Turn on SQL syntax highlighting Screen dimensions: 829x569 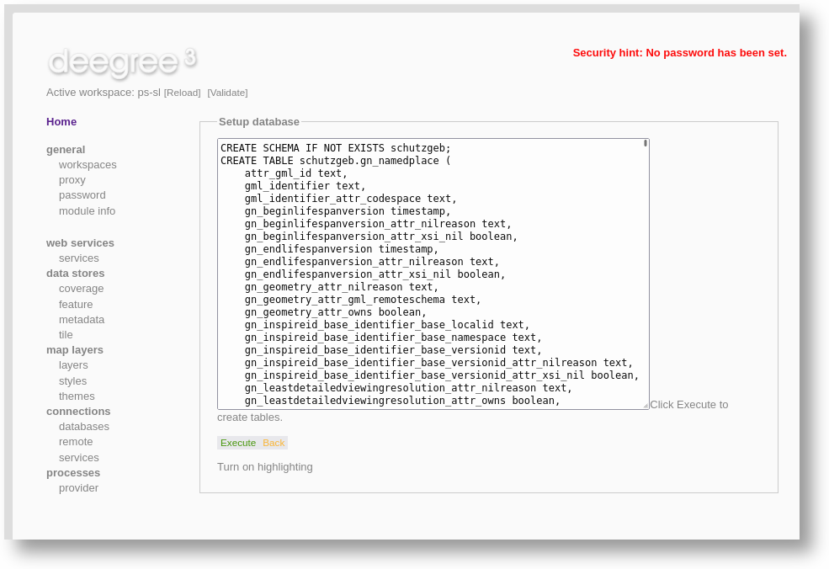click(264, 466)
